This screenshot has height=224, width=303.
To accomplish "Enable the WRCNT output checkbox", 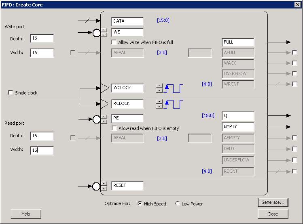I will click(x=295, y=84).
